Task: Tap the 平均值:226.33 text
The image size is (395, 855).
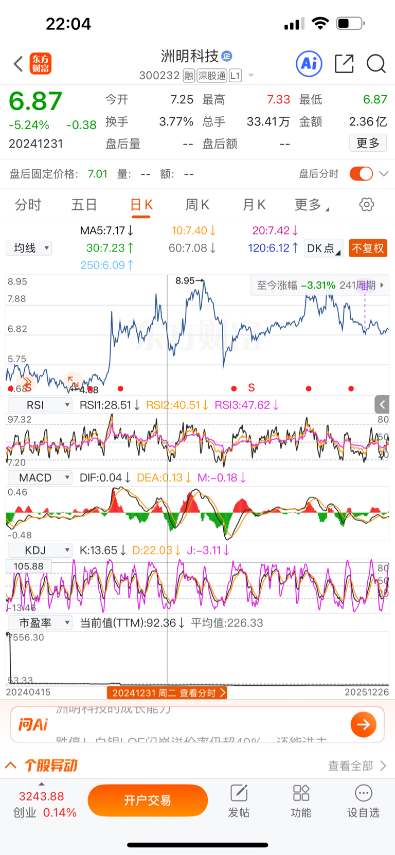Action: [x=227, y=622]
